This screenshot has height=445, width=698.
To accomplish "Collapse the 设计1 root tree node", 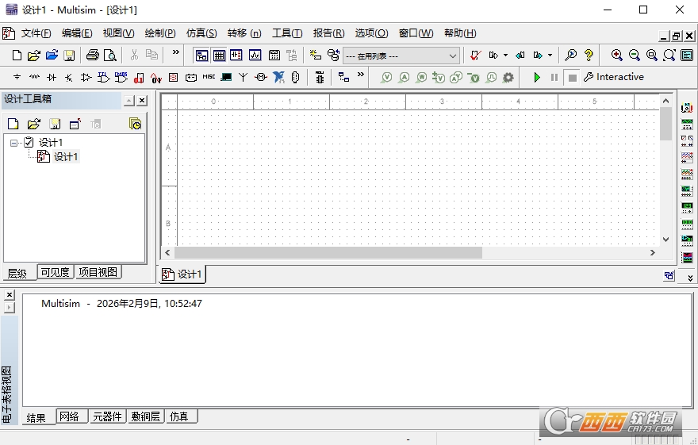I will tap(13, 143).
